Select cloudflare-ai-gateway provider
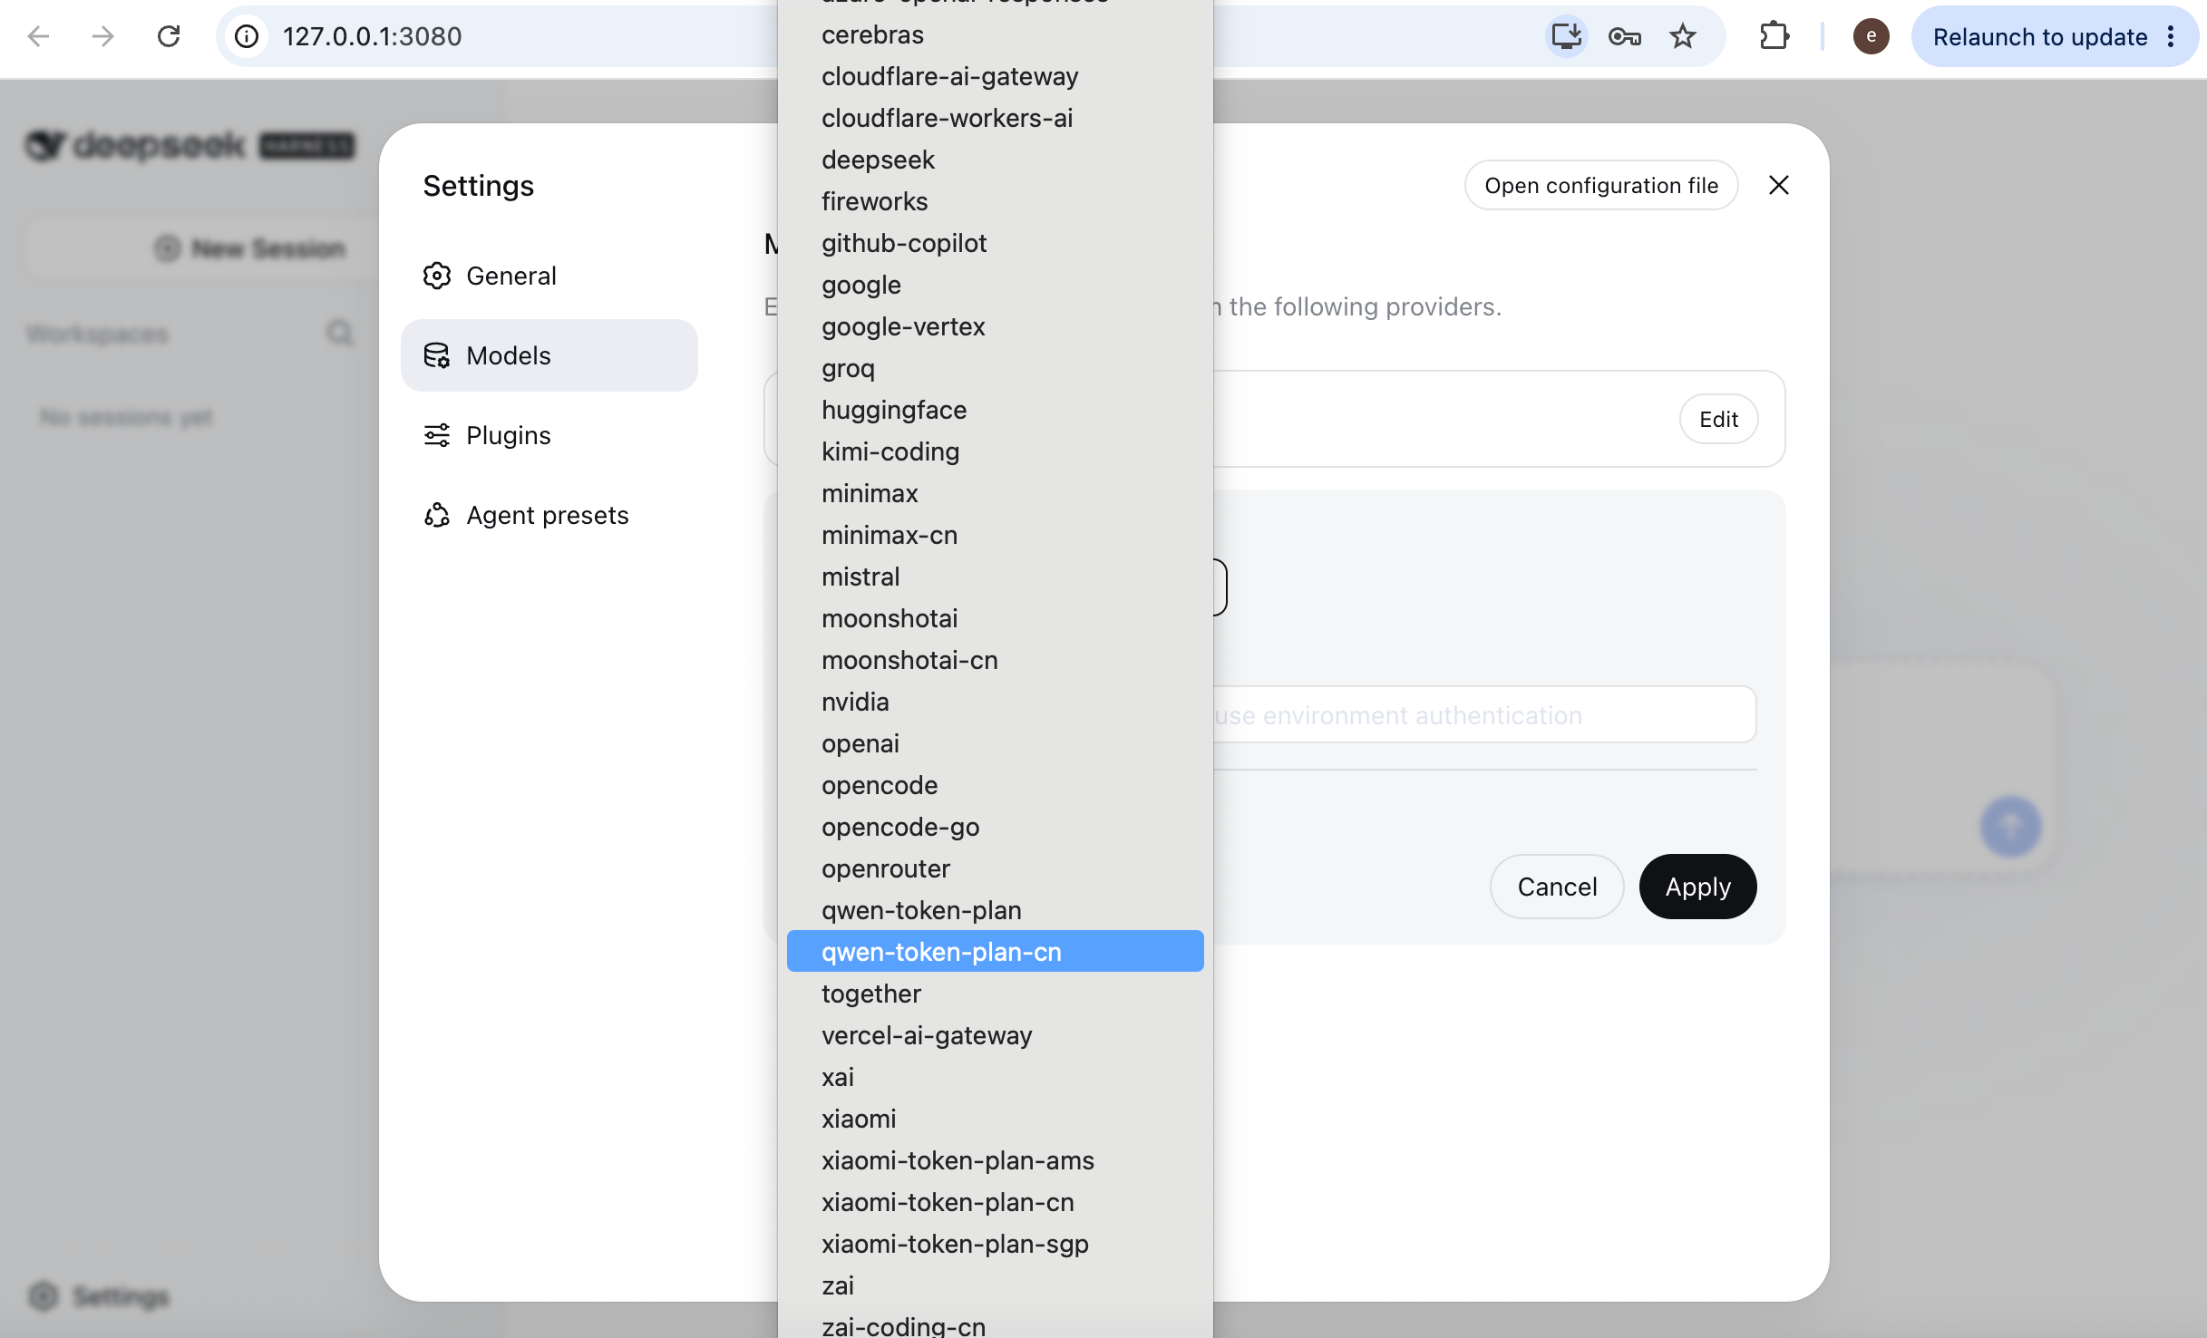The width and height of the screenshot is (2207, 1338). point(996,76)
